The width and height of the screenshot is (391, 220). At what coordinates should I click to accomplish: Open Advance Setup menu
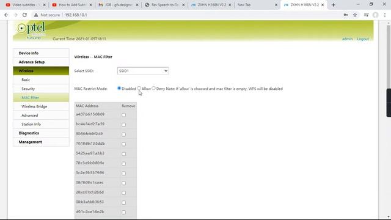coord(41,62)
